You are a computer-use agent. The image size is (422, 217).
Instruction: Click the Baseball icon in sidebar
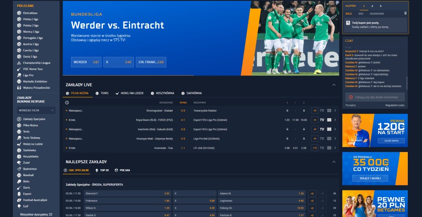19,175
